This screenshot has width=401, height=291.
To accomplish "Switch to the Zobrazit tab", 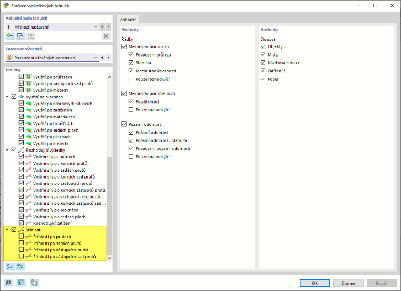I will click(x=128, y=20).
